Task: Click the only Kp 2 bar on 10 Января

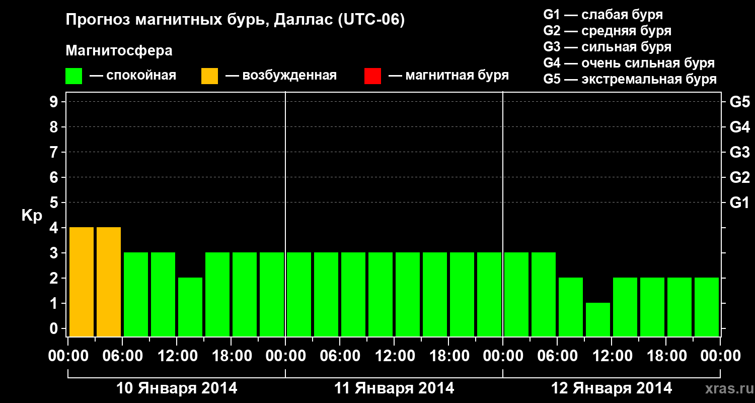Action: coord(190,307)
